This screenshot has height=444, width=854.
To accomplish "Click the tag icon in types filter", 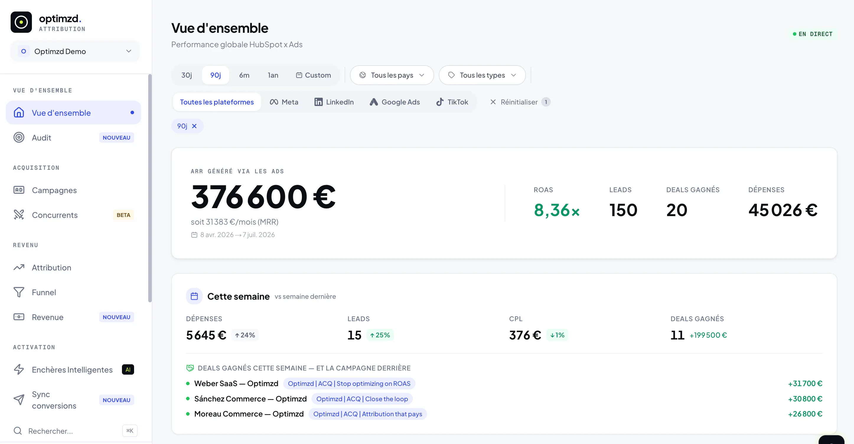I will [x=452, y=75].
